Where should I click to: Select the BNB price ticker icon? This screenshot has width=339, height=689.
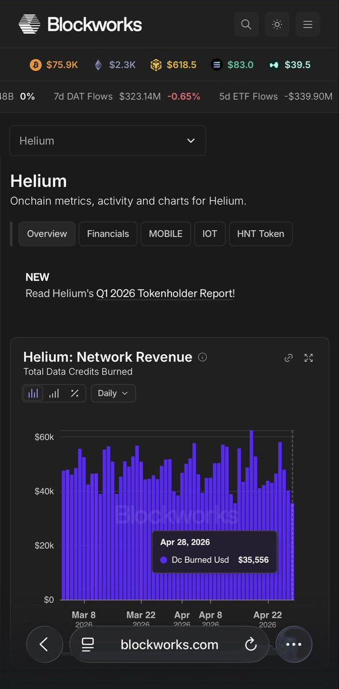click(156, 65)
